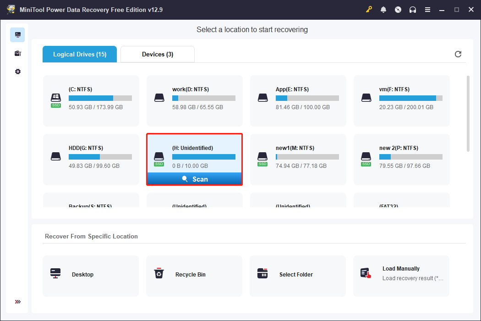Image resolution: width=481 pixels, height=321 pixels.
Task: Select the (C: NTFS) drive label
Action: coord(80,89)
